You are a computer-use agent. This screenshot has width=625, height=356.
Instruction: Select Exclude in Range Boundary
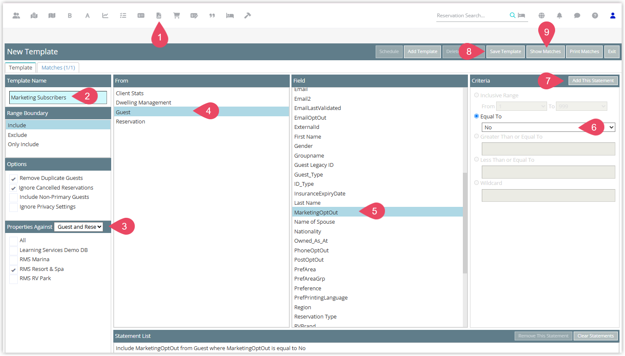click(58, 135)
